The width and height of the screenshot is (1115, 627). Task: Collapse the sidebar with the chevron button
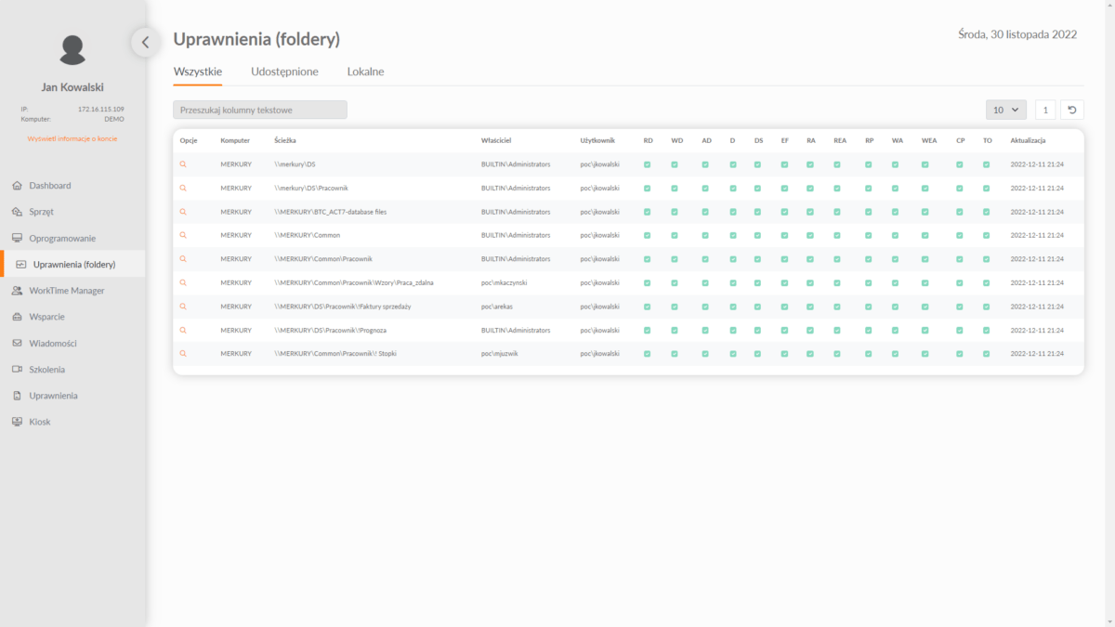(145, 42)
